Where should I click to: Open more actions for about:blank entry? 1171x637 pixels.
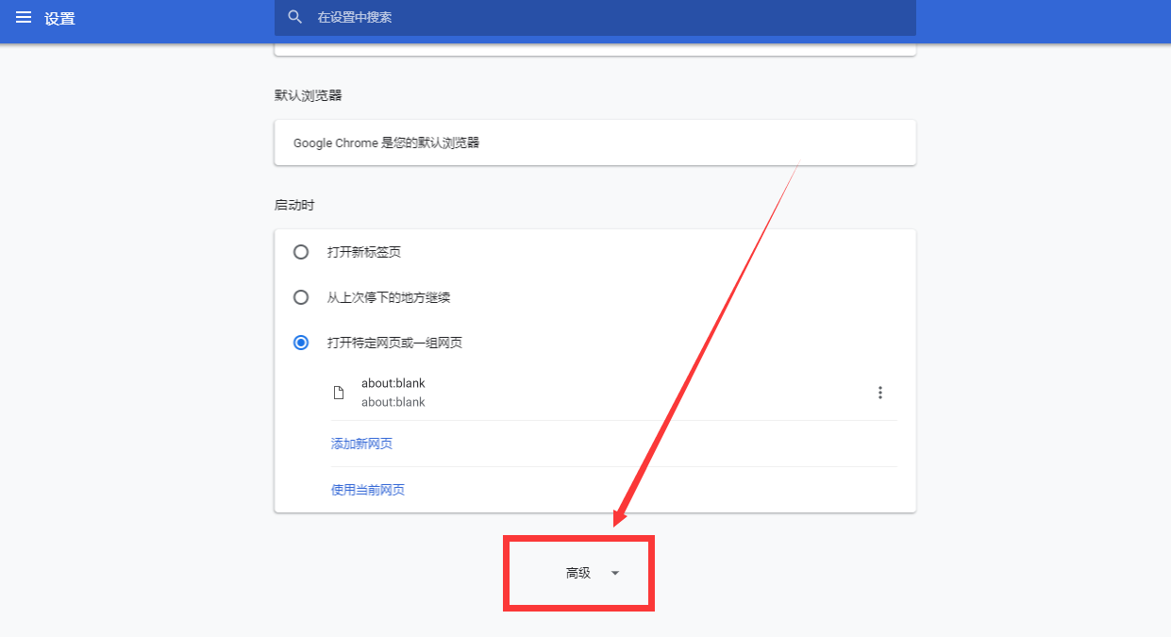880,393
